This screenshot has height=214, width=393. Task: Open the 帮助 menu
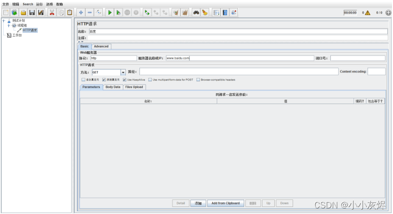(x=59, y=4)
